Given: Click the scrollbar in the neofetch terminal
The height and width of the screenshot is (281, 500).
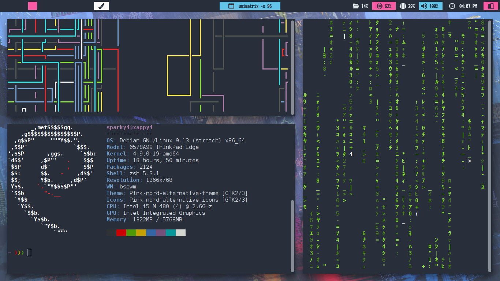Looking at the screenshot, I should point(292,235).
